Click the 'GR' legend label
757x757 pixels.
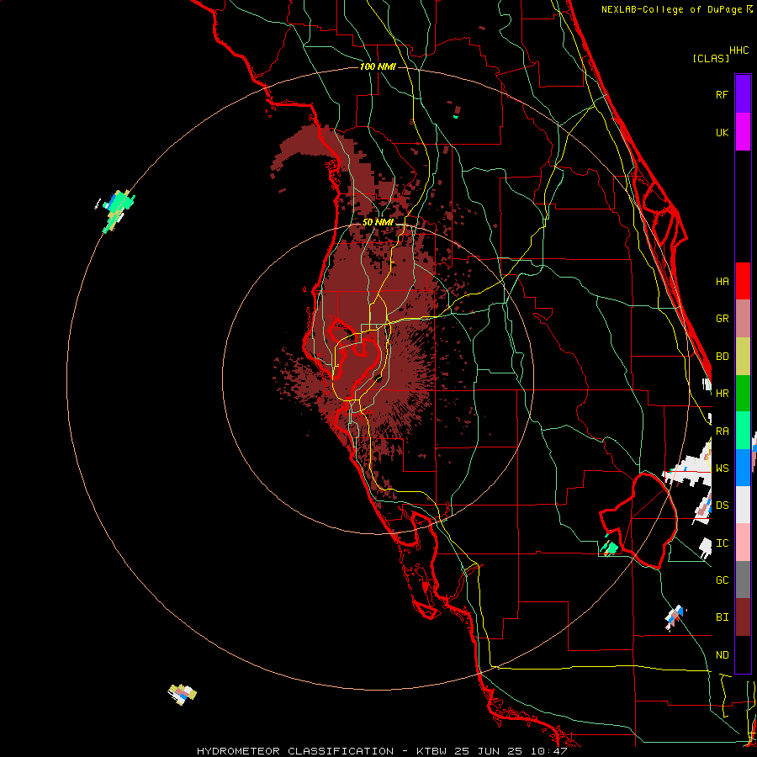pyautogui.click(x=722, y=319)
